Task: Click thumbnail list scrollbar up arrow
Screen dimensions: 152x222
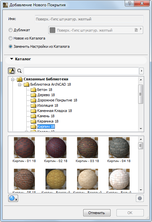Action: [x=141, y=139]
